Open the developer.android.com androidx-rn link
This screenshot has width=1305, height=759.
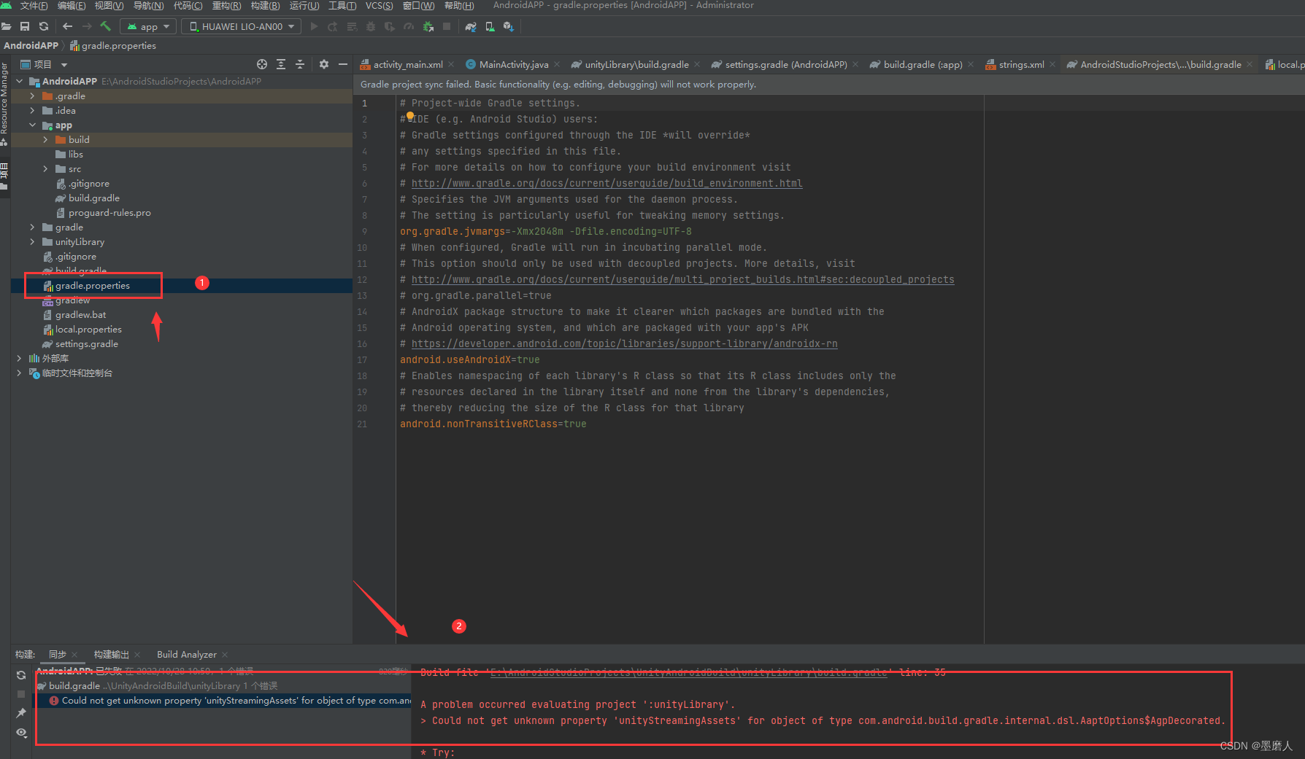624,343
